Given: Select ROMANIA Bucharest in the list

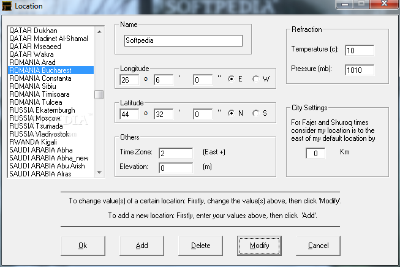Looking at the screenshot, I should pyautogui.click(x=51, y=70).
